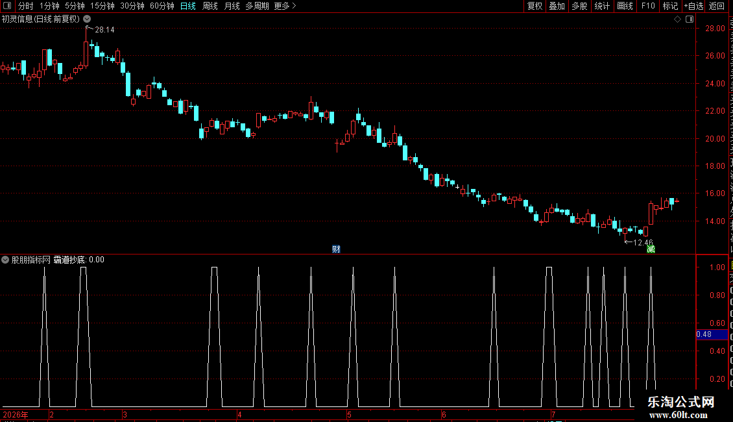Open the 画线 drawing tools
Screen dimensions: 733x422
click(625, 6)
